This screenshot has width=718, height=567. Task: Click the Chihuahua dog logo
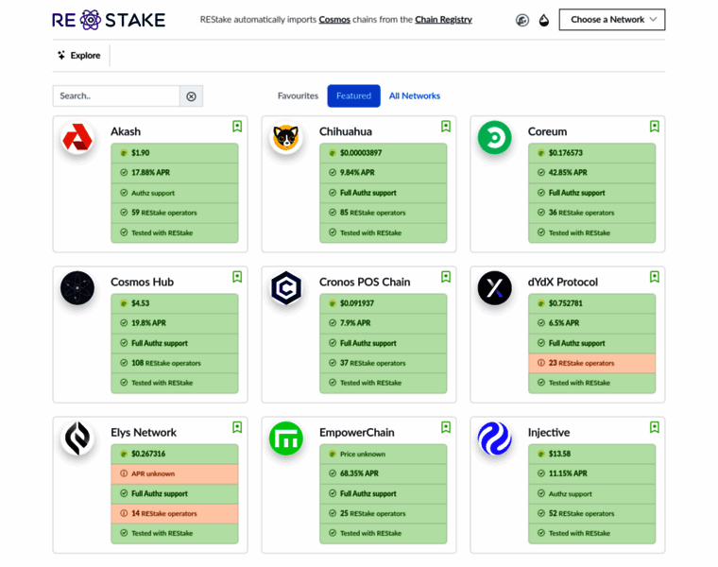286,137
